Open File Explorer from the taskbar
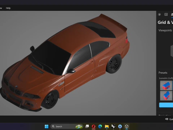This screenshot has width=173, height=130. (107, 126)
